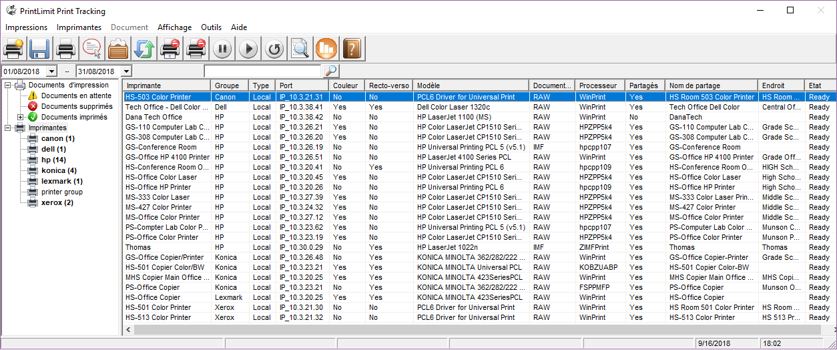Select Documents supprimés tree item

(77, 106)
